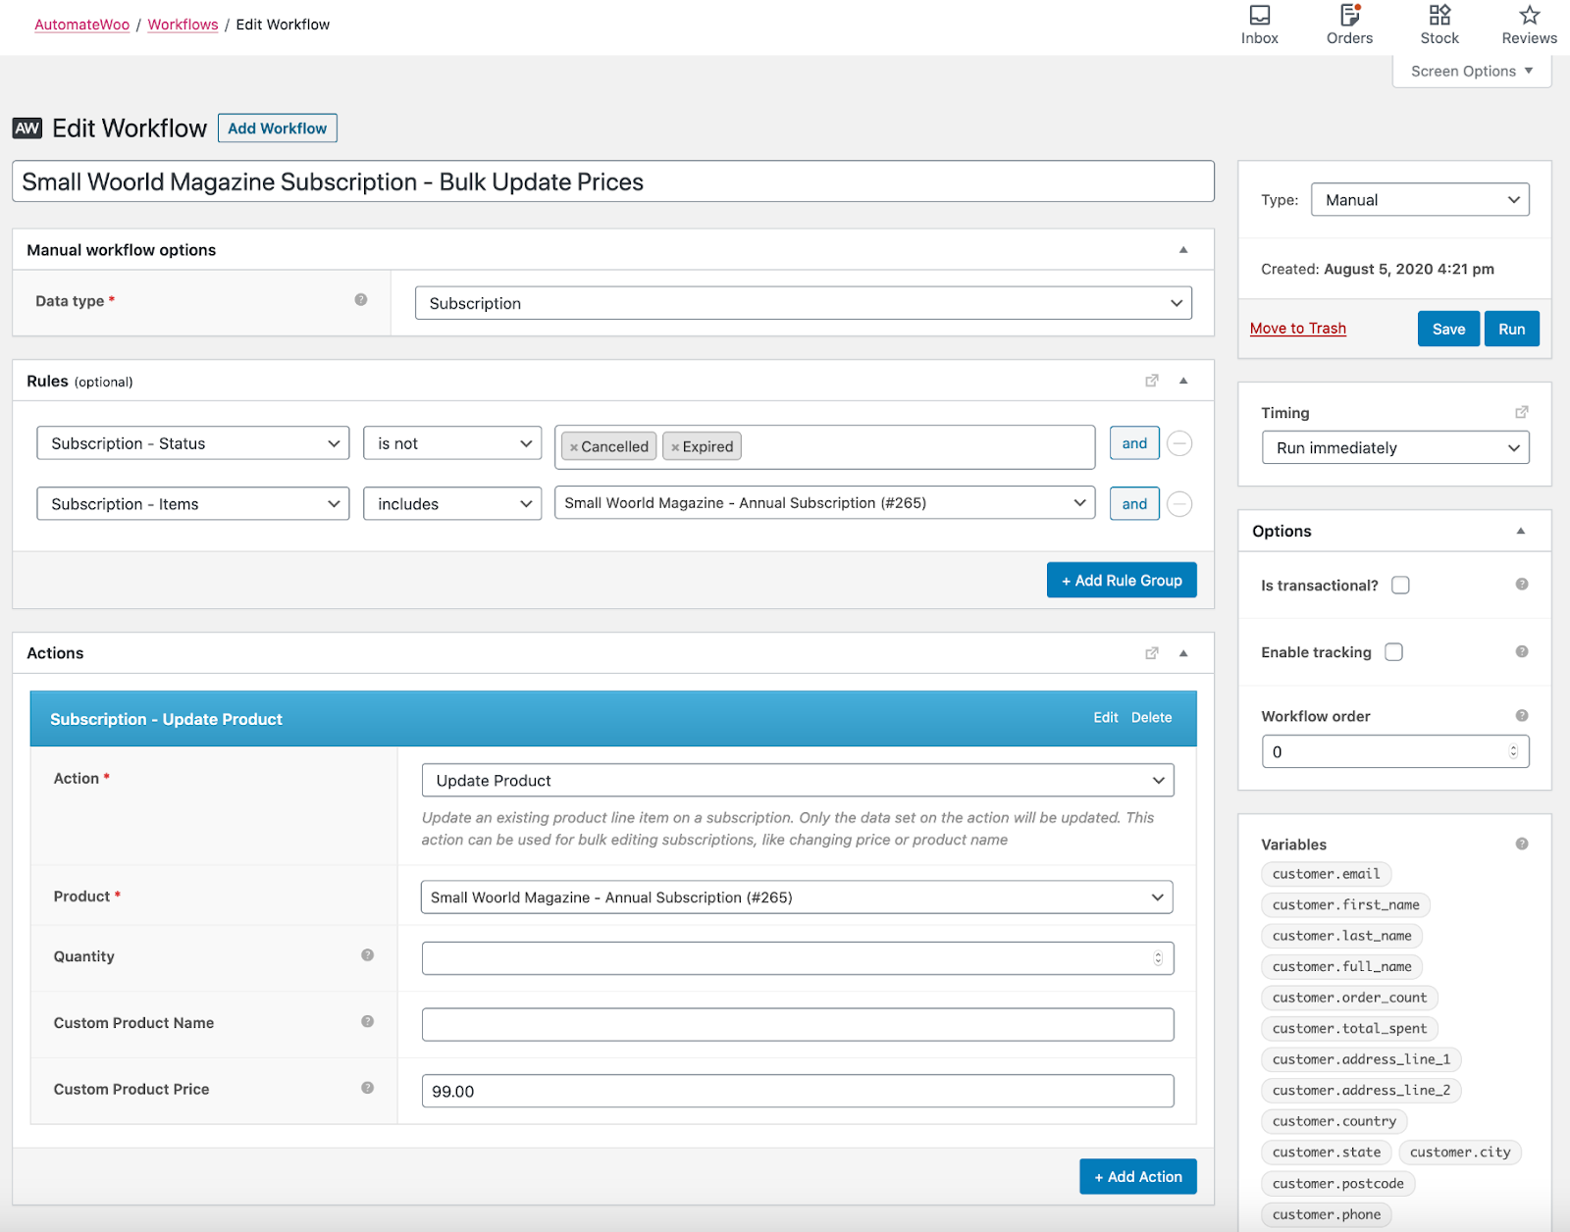Image resolution: width=1570 pixels, height=1232 pixels.
Task: Click the Quantity stepper arrows
Action: tap(1158, 958)
